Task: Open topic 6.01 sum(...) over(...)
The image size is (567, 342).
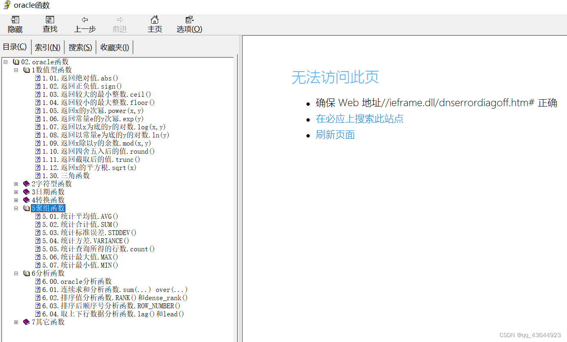Action: point(115,290)
